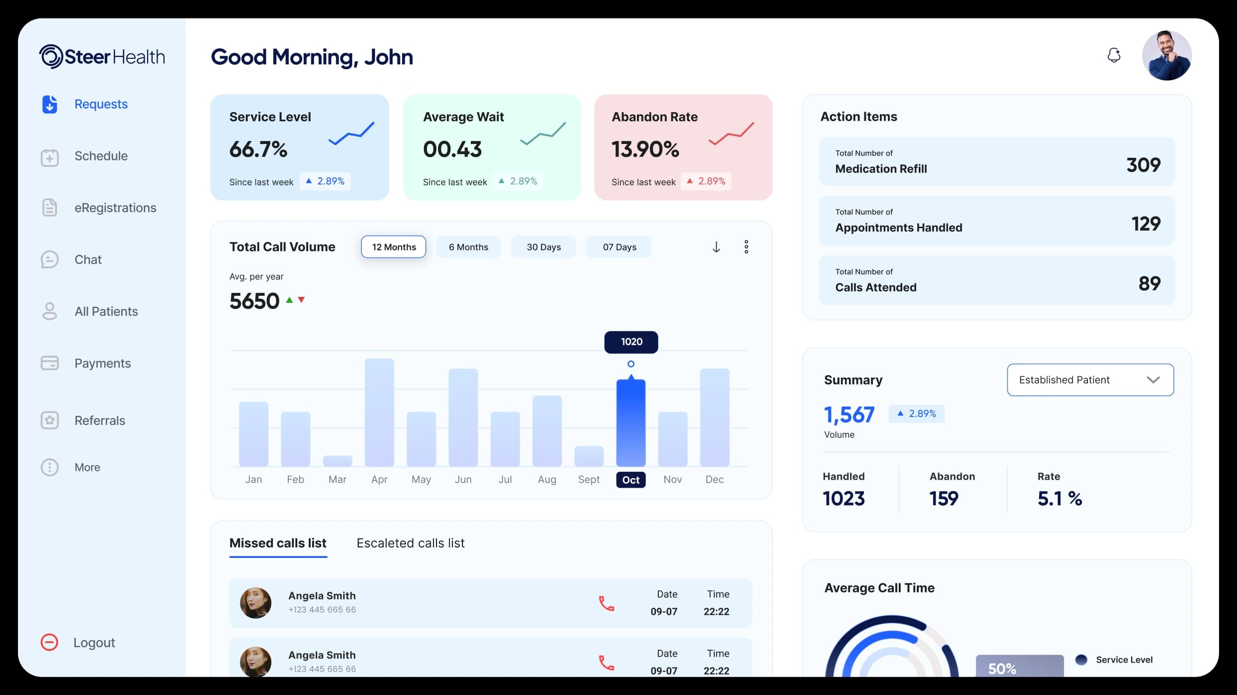
Task: Select the Missed calls list tab
Action: [x=278, y=543]
